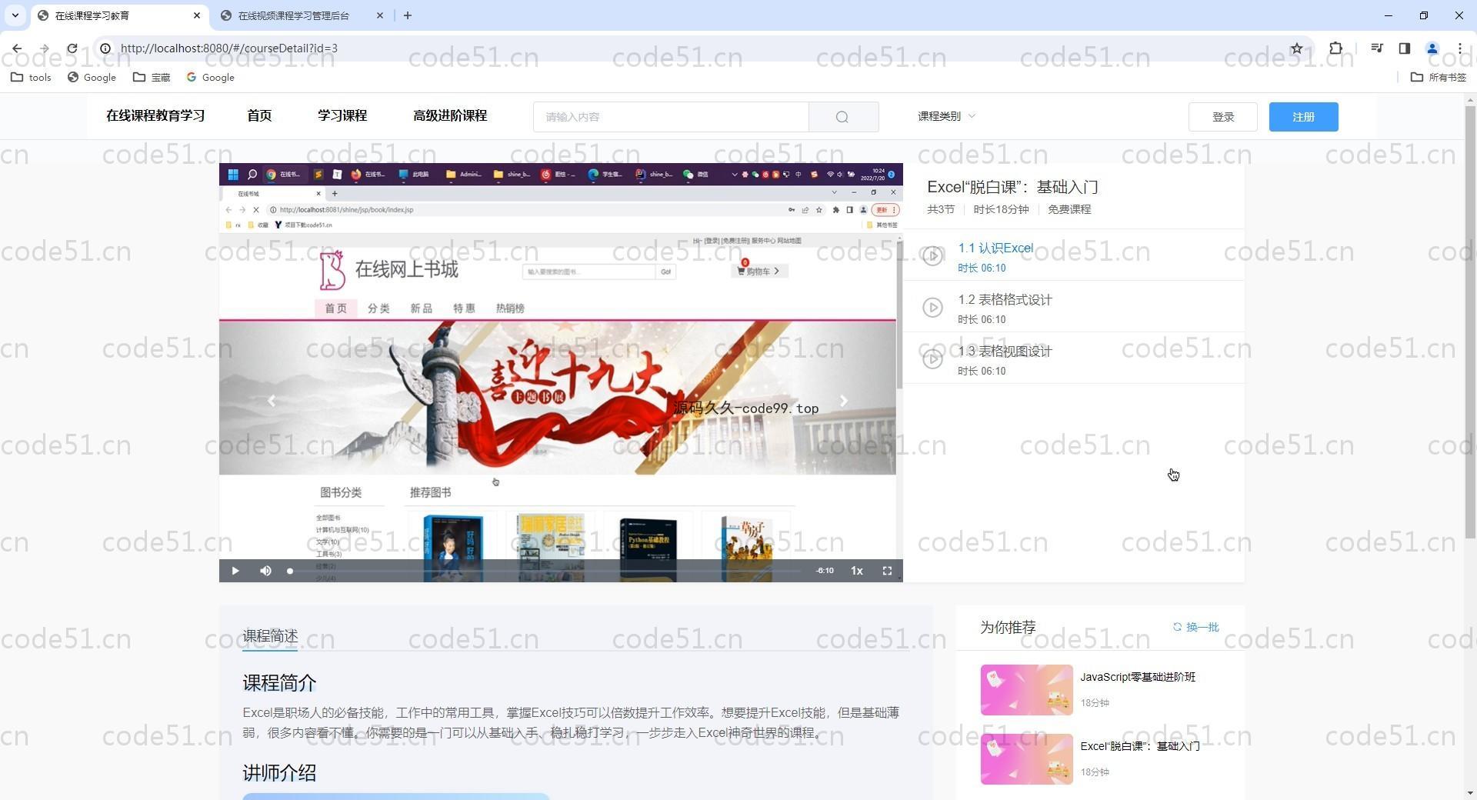Go to 首页 in navigation
Viewport: 1477px width, 800px height.
pyautogui.click(x=259, y=115)
